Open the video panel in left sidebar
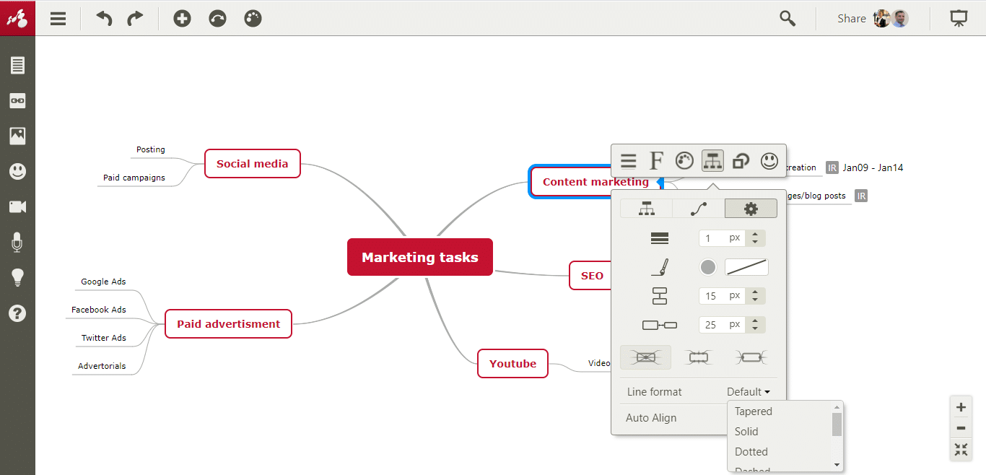Image resolution: width=986 pixels, height=475 pixels. pyautogui.click(x=17, y=207)
